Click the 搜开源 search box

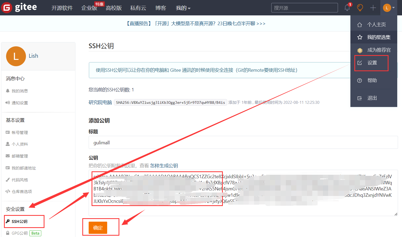304,8
